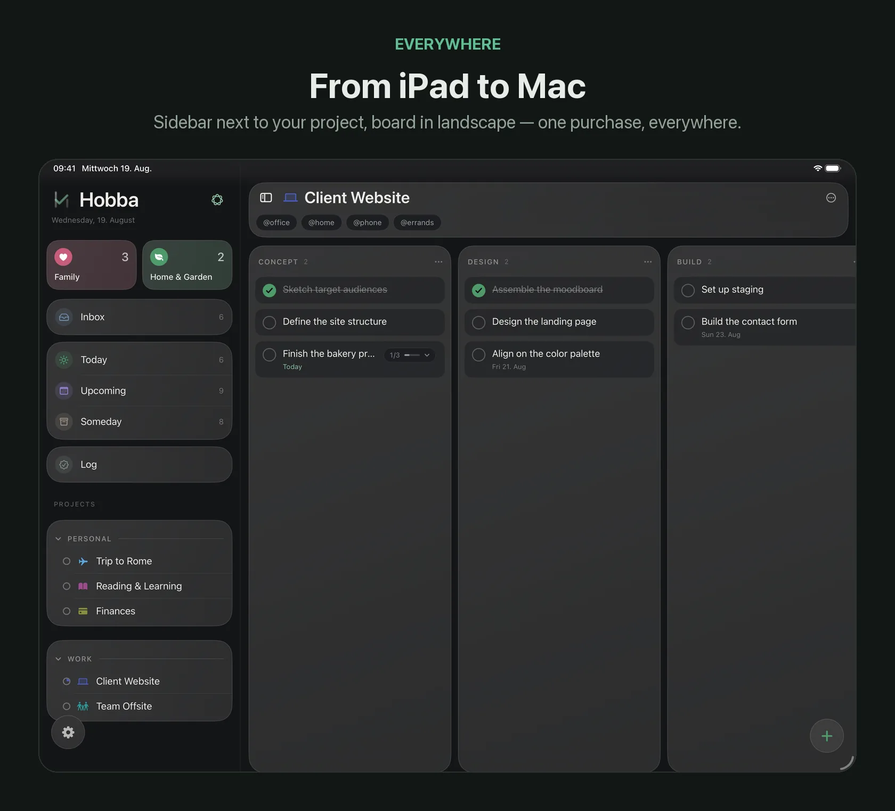Open the Align on the color palette task
895x811 pixels.
coord(559,359)
